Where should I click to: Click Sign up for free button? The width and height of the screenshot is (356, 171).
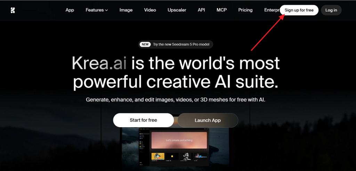point(299,10)
